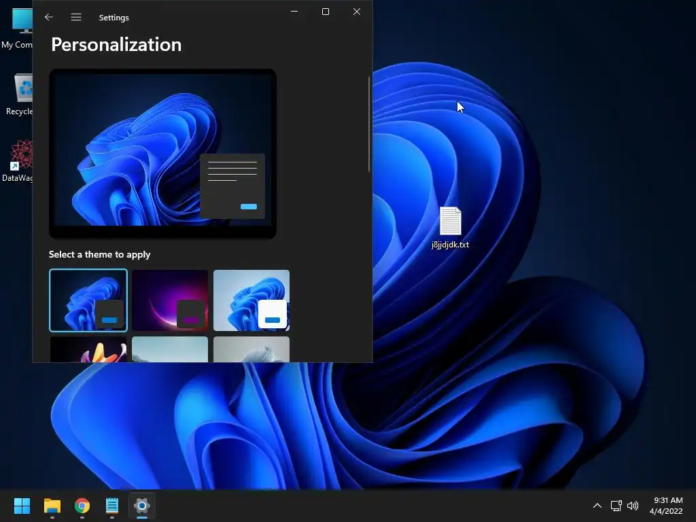Viewport: 696px width, 522px height.
Task: Go back using Settings back arrow
Action: [49, 17]
